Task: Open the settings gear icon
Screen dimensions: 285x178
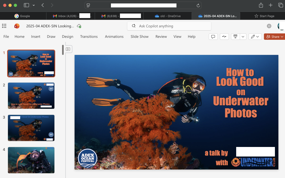Action: tap(269, 26)
